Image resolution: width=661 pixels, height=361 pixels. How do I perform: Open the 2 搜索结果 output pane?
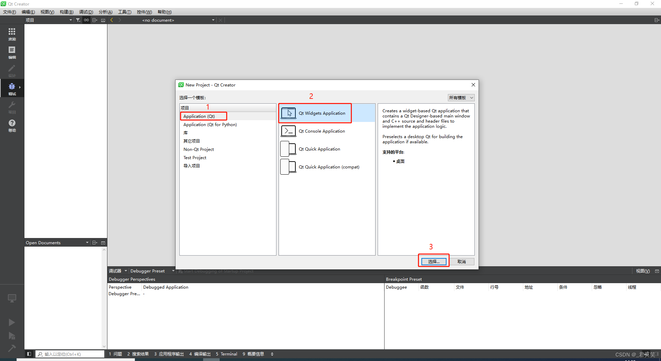138,354
